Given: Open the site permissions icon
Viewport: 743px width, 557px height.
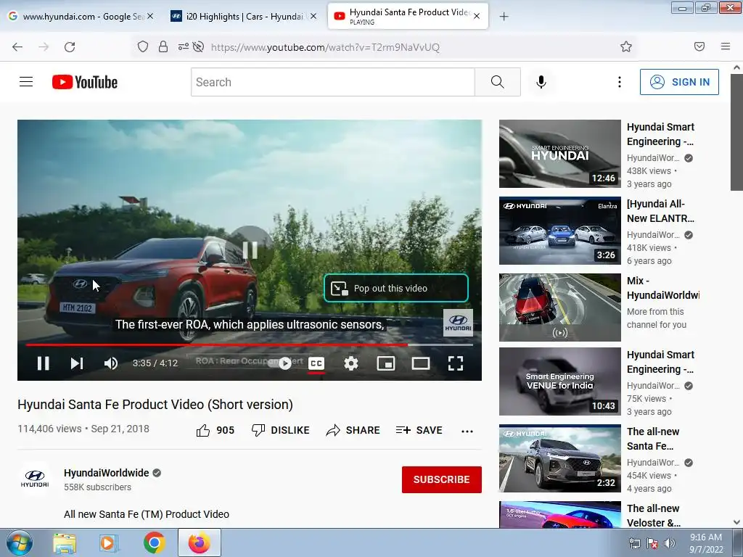Looking at the screenshot, I should pyautogui.click(x=183, y=46).
